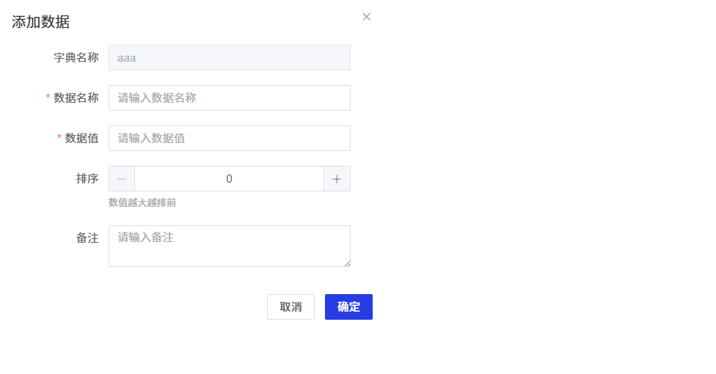Click into the 请输入数据值 input field
This screenshot has height=374, width=716.
pyautogui.click(x=229, y=138)
